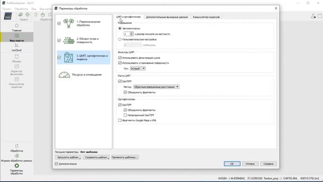Disable Использовать фильтрацию шума checkbox
Screen dimensions: 323x182
120,58
